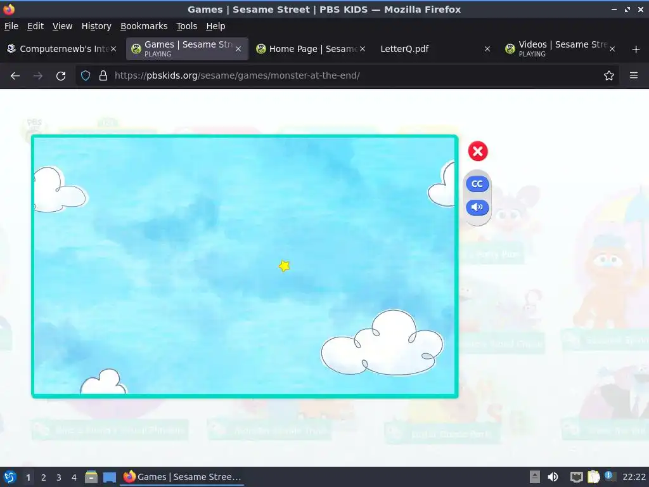Open the removable media tray icon
Image resolution: width=649 pixels, height=487 pixels.
pyautogui.click(x=535, y=477)
